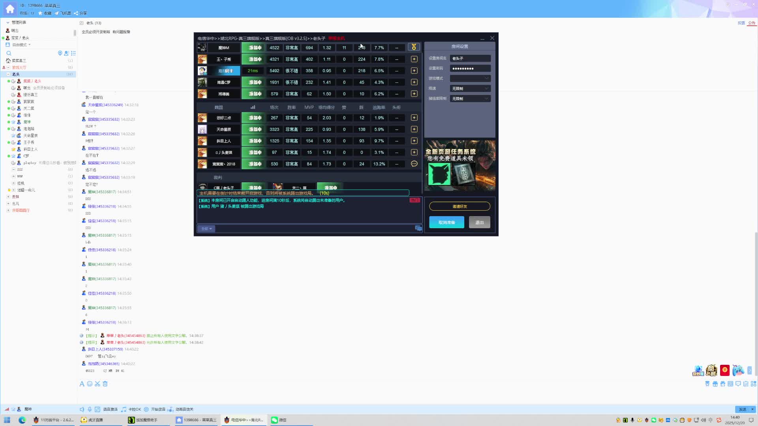Toggle the microphone icon in bottom bar
This screenshot has height=426, width=758.
pos(90,409)
